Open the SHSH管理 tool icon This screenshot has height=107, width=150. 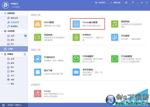point(37,24)
